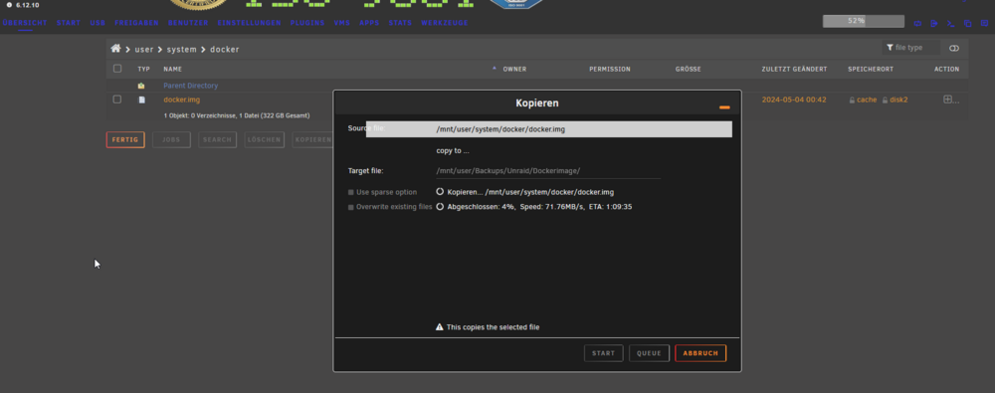
Task: Open the docker.img file link
Action: 181,99
